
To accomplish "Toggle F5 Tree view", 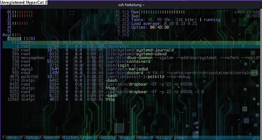I will click(x=85, y=137).
